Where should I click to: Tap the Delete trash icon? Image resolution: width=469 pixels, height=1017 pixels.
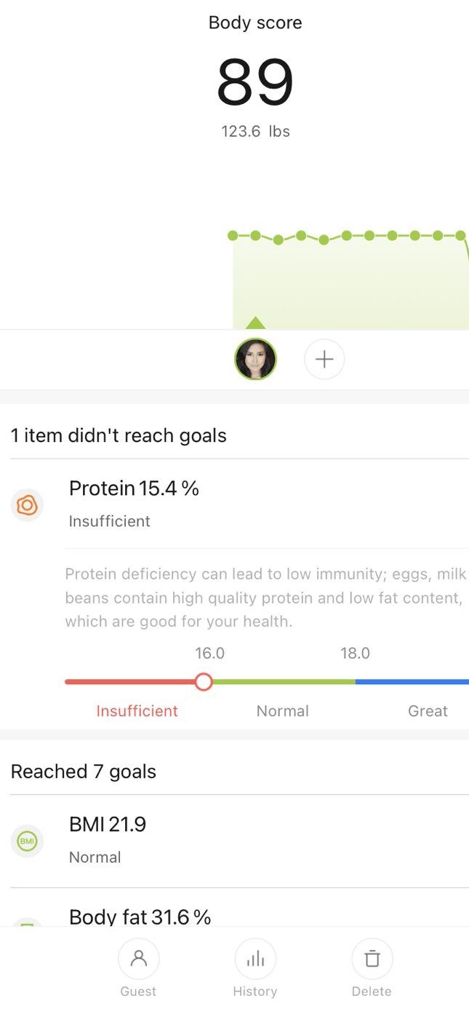372,959
